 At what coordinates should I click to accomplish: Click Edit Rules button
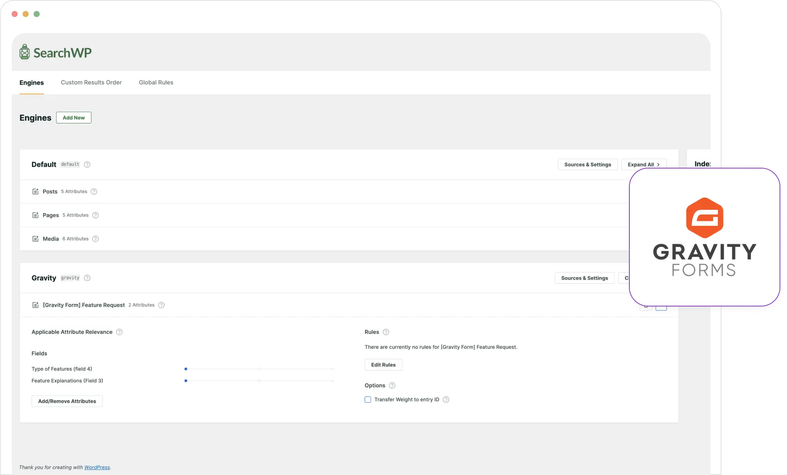point(384,364)
